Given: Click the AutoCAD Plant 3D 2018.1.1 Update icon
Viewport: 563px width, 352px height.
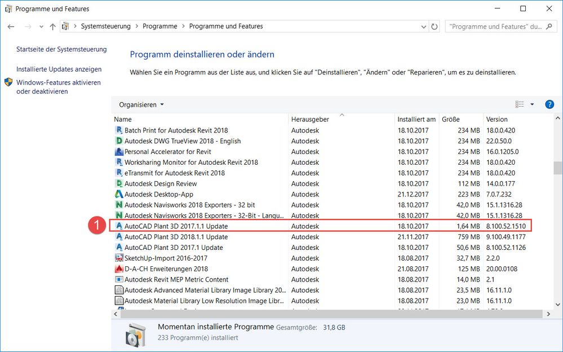Looking at the screenshot, I should click(119, 237).
